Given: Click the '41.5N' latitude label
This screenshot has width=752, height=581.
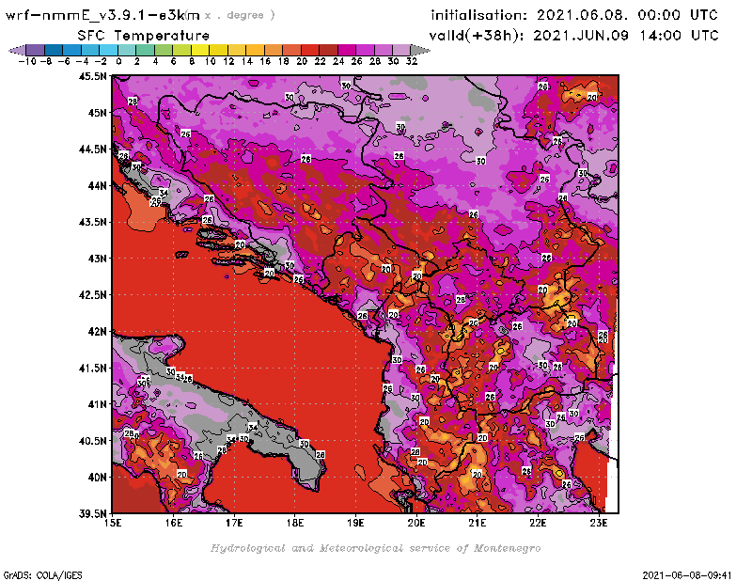Looking at the screenshot, I should (92, 368).
